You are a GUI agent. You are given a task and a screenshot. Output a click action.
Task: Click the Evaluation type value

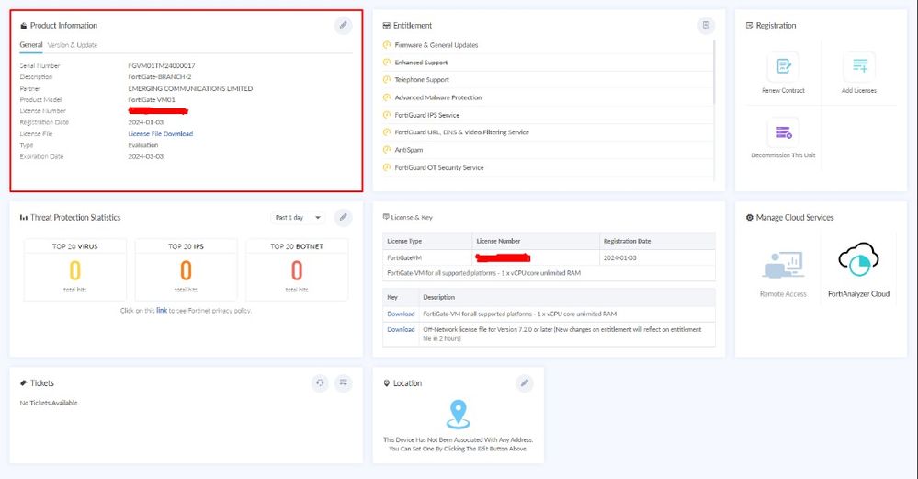pos(142,144)
